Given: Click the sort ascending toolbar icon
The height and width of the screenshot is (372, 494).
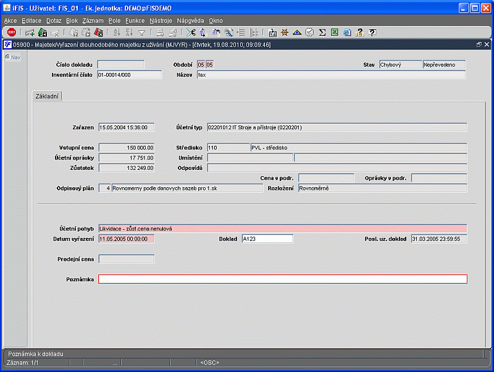Looking at the screenshot, I should point(117,32).
